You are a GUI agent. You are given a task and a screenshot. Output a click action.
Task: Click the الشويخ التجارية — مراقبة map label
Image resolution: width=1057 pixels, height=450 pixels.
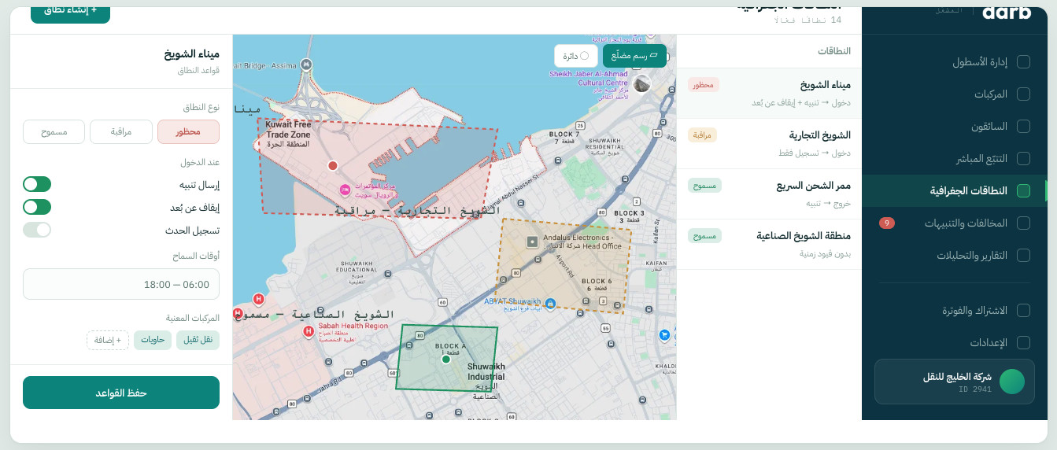tap(417, 211)
